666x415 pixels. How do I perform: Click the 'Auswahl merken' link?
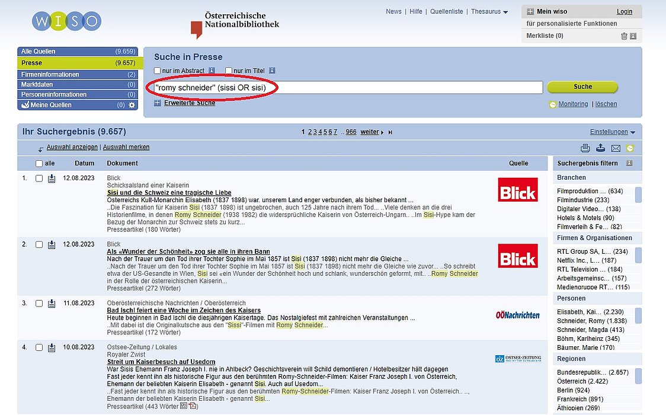126,147
